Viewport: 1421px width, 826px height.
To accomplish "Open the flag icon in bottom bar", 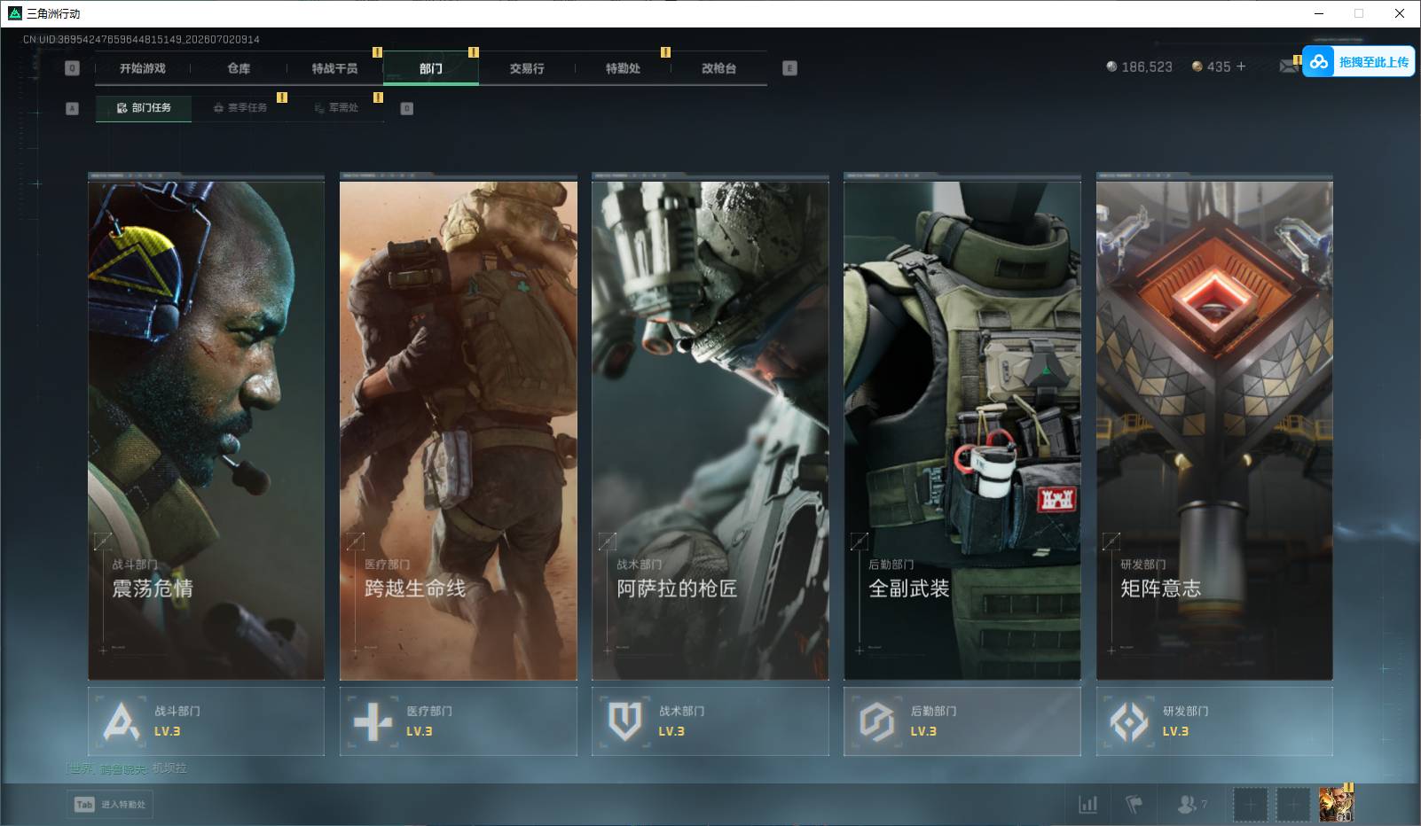I will click(1134, 805).
